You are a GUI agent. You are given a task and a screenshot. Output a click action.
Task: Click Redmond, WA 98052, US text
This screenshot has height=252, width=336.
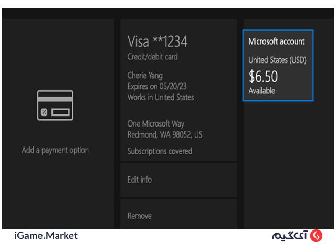tap(165, 135)
